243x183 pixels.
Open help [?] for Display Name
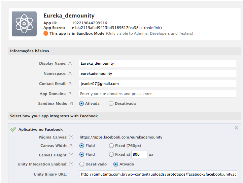pyautogui.click(x=70, y=63)
